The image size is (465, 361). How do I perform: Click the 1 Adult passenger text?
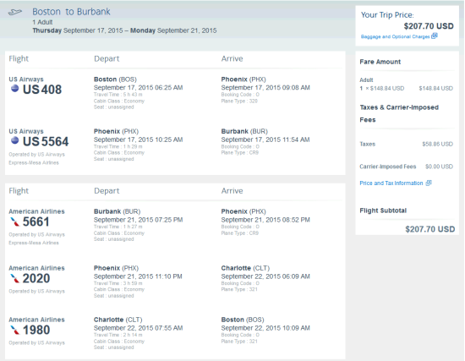pyautogui.click(x=42, y=22)
